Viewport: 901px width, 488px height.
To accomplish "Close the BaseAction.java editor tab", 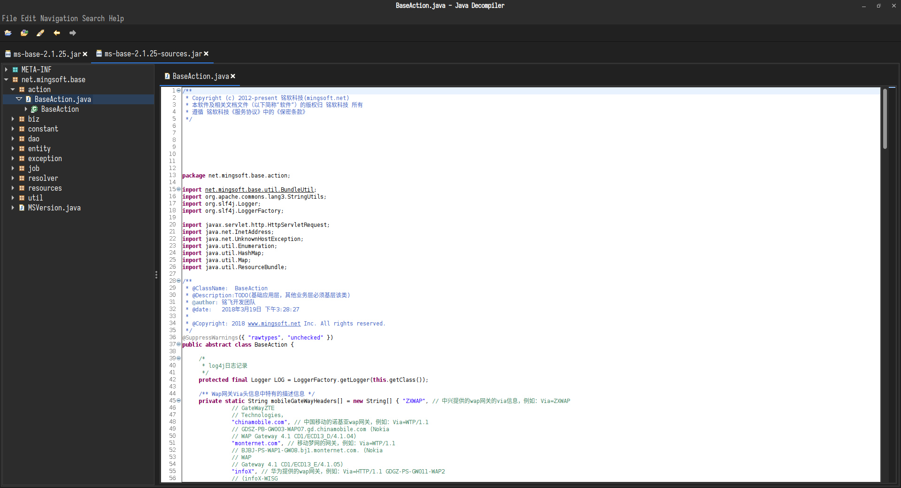I will coord(233,76).
